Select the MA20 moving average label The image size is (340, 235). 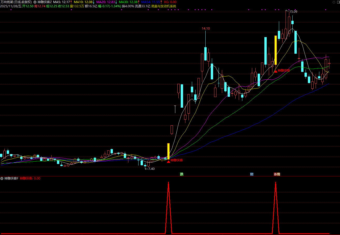point(105,2)
